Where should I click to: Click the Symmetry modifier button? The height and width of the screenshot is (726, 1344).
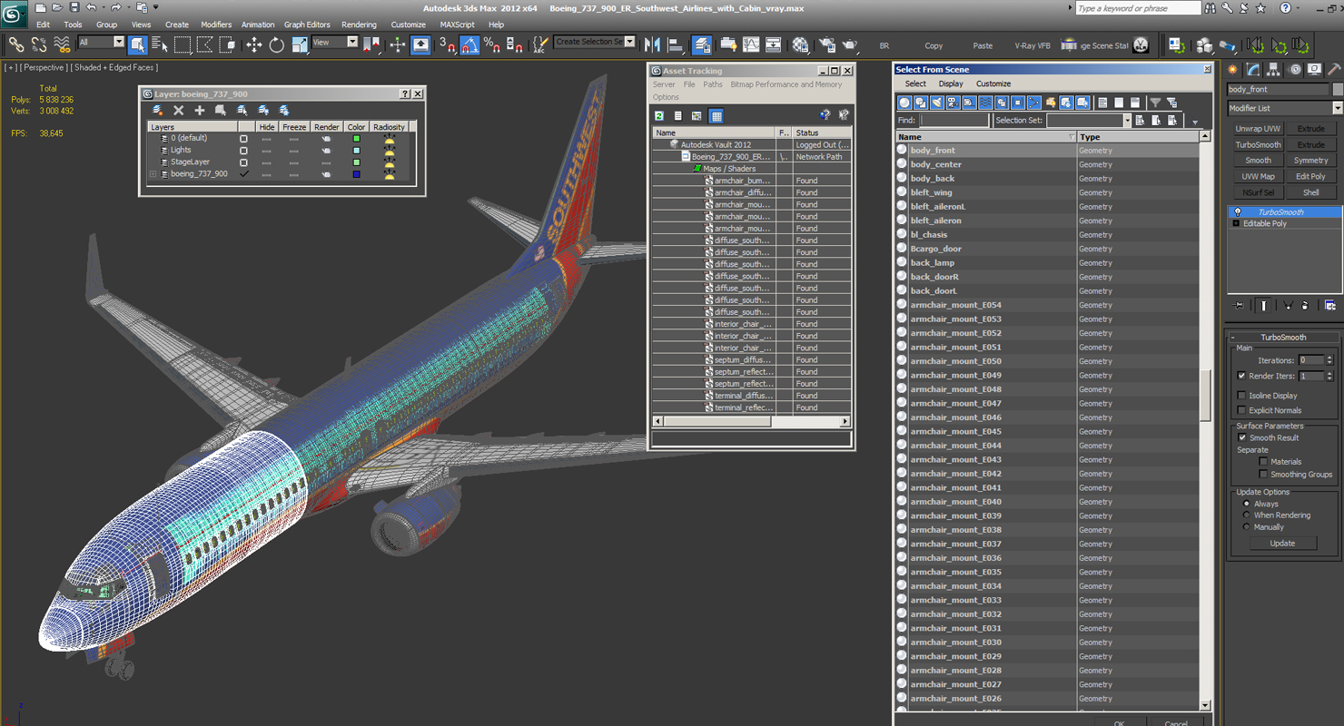click(x=1310, y=161)
